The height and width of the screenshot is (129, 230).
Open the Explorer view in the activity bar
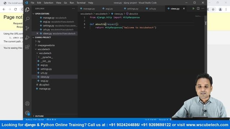27,10
